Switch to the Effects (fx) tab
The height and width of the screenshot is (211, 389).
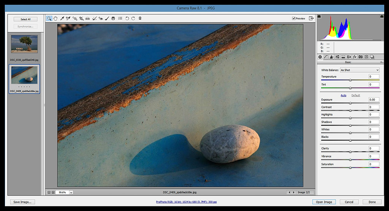(355, 57)
